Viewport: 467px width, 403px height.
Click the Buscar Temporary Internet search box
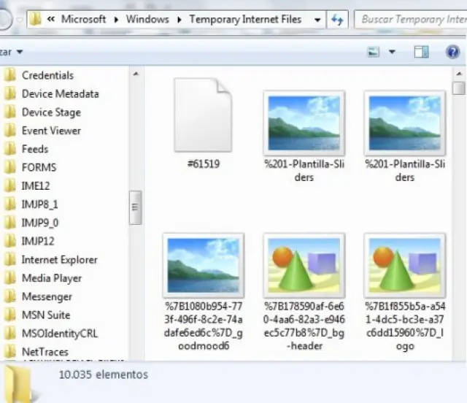[412, 20]
